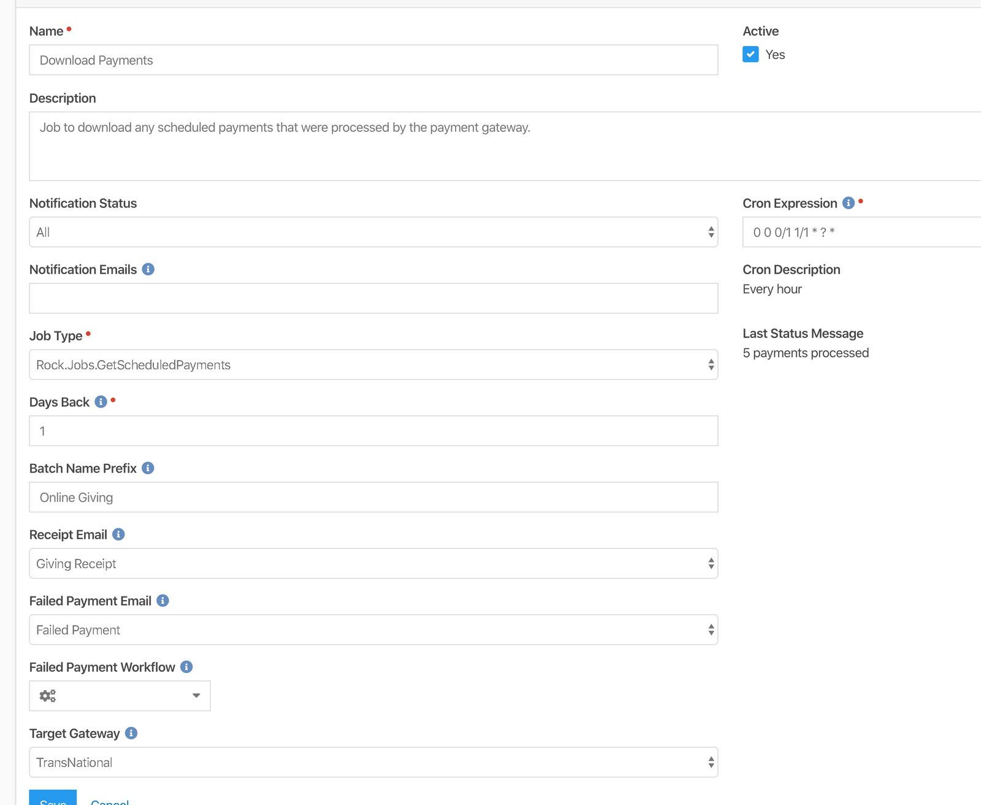Image resolution: width=981 pixels, height=805 pixels.
Task: Click the Failed Payment Workflow info icon
Action: click(186, 667)
